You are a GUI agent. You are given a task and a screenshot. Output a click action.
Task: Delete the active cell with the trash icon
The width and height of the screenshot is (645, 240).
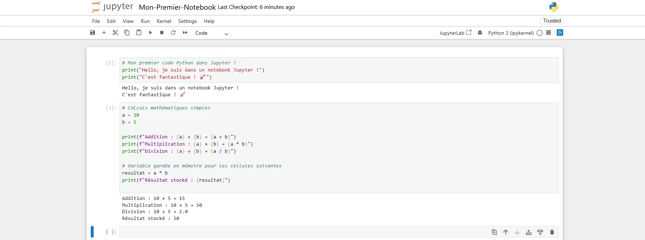click(552, 232)
